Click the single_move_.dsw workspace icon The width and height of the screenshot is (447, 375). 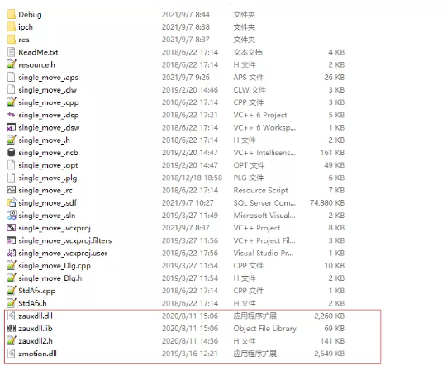click(11, 127)
